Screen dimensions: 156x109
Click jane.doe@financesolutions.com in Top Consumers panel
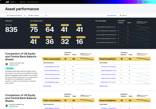[x=106, y=27]
